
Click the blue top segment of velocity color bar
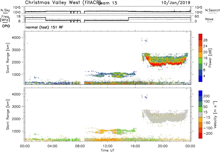(x=200, y=93)
